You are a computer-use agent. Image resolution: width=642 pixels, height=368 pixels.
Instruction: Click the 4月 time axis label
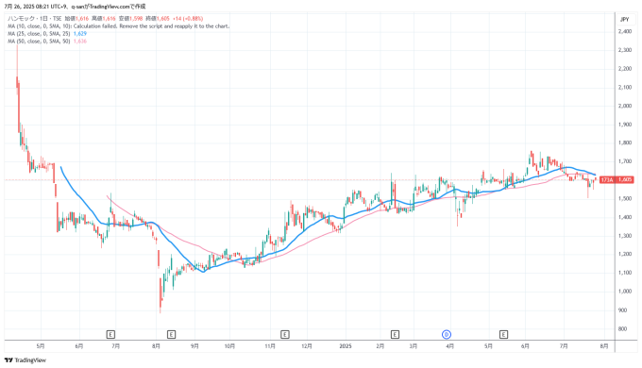pyautogui.click(x=449, y=346)
